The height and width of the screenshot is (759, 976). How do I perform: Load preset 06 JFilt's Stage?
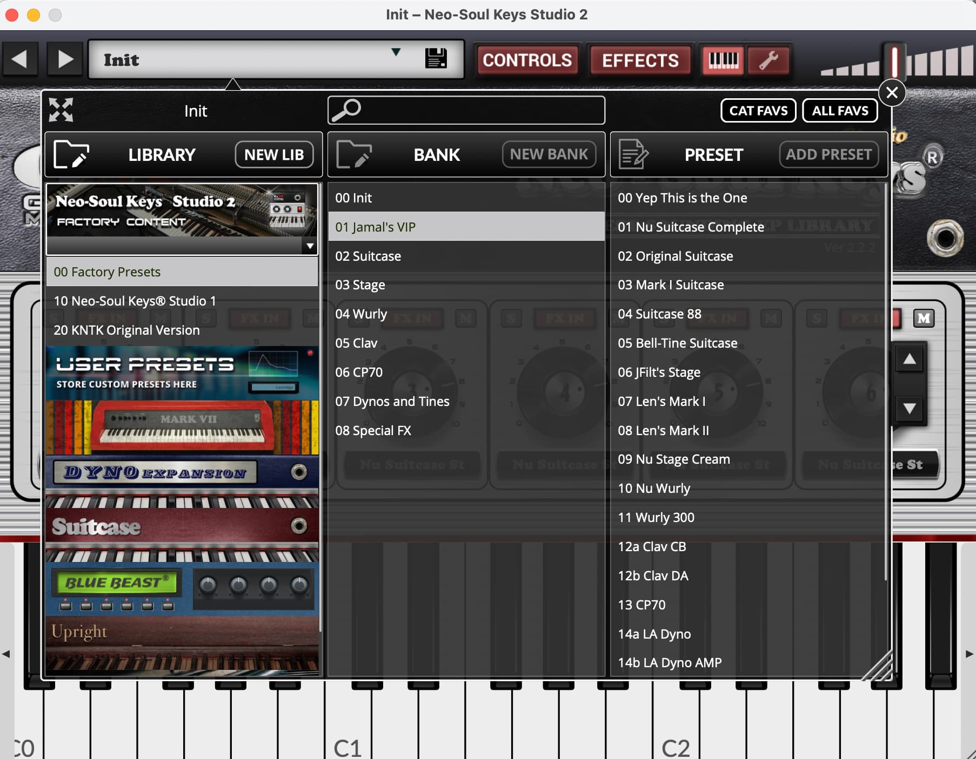(748, 372)
